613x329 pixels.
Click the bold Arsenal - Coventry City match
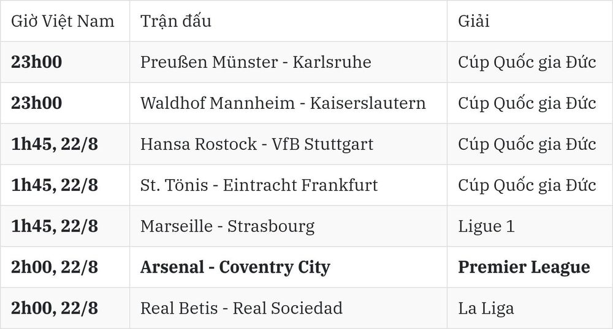pyautogui.click(x=235, y=267)
